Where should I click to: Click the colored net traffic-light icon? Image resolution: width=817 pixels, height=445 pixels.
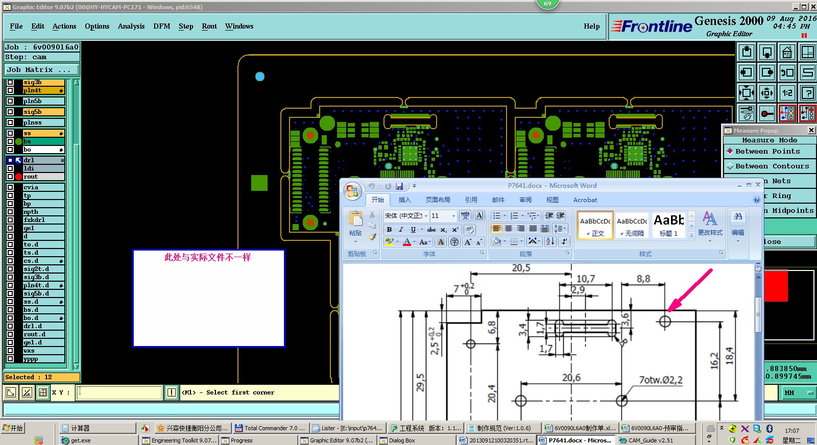(x=787, y=113)
